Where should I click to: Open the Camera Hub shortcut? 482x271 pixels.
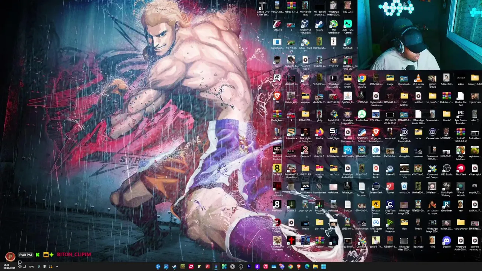click(432, 134)
